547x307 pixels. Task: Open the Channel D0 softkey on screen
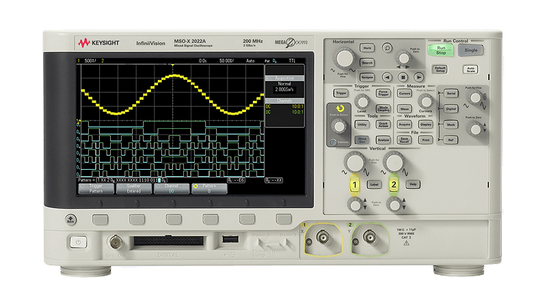172,189
